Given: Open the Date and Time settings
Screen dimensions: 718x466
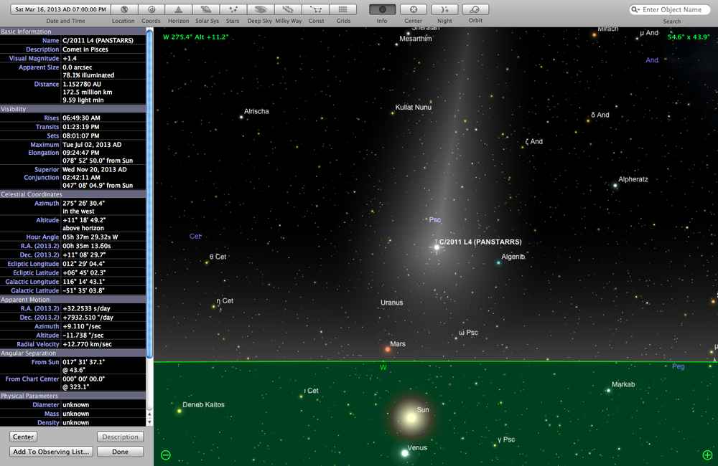Looking at the screenshot, I should (59, 10).
